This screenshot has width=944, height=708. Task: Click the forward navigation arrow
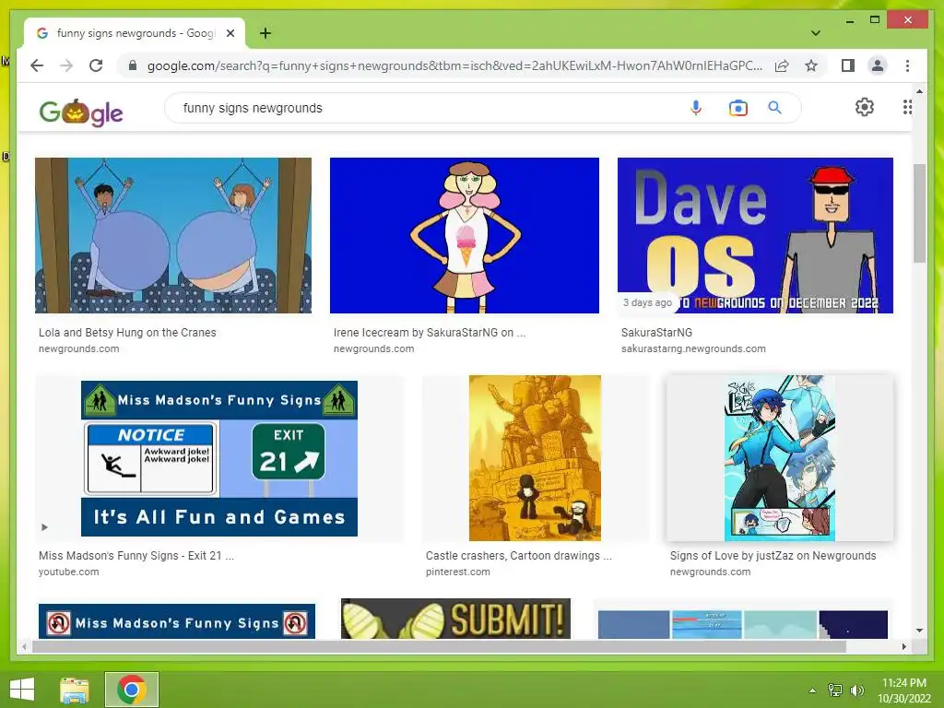coord(66,65)
